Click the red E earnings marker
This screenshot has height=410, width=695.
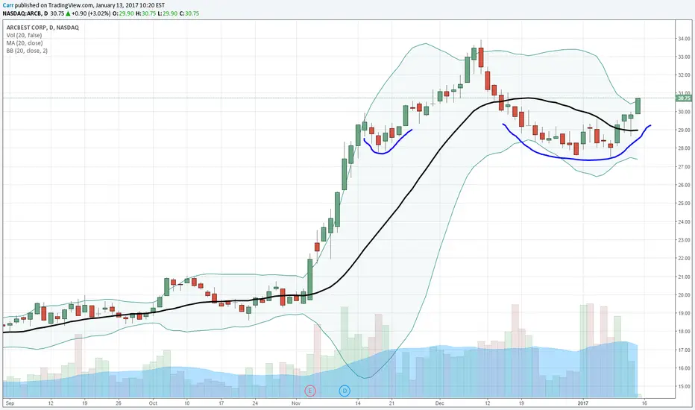pos(309,391)
